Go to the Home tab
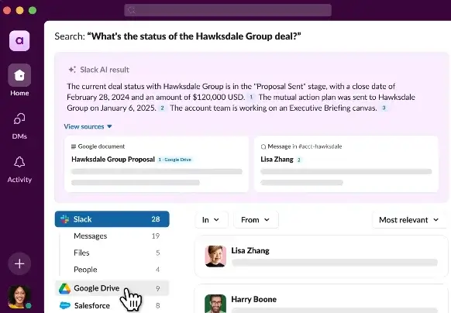This screenshot has height=313, width=451. (19, 81)
